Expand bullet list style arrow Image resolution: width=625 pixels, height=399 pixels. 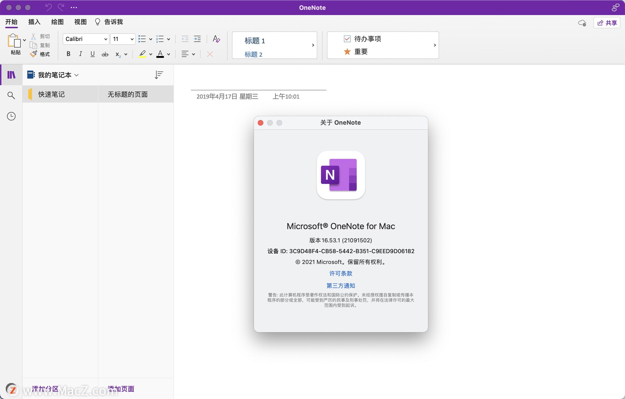coord(151,39)
